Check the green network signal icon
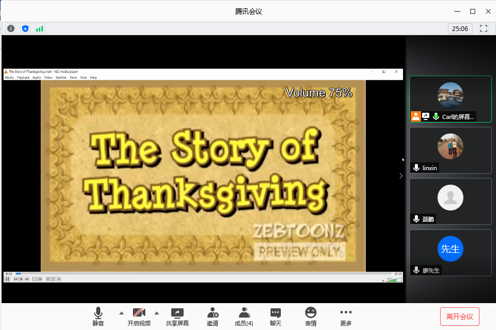 pos(39,28)
